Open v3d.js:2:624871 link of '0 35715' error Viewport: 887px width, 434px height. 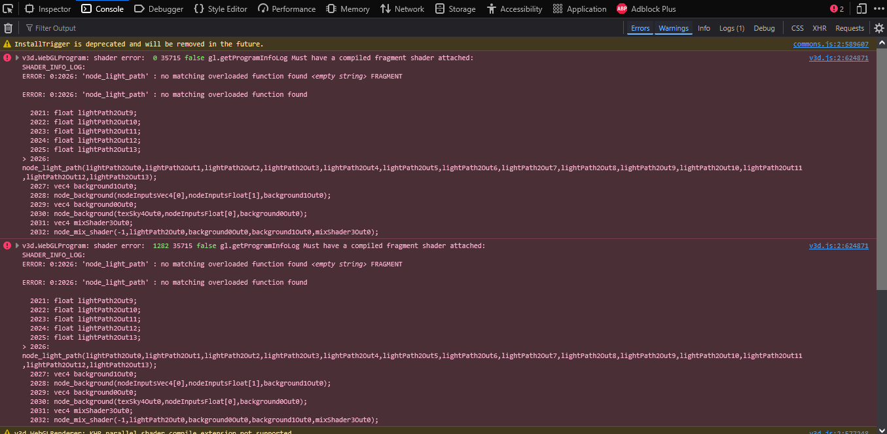[839, 58]
